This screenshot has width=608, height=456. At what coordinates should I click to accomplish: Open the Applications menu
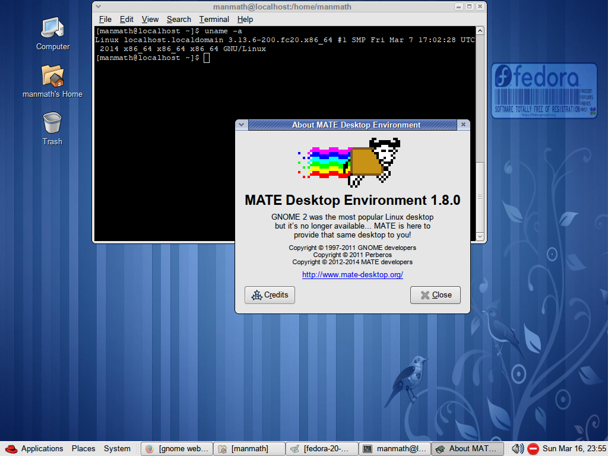42,449
